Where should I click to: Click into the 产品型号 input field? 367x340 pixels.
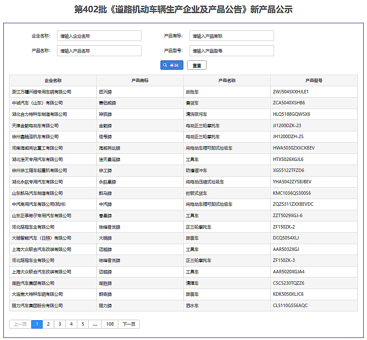(x=231, y=51)
